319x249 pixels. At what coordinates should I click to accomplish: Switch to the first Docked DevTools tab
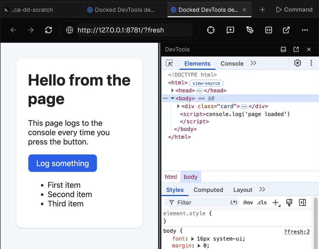126,10
